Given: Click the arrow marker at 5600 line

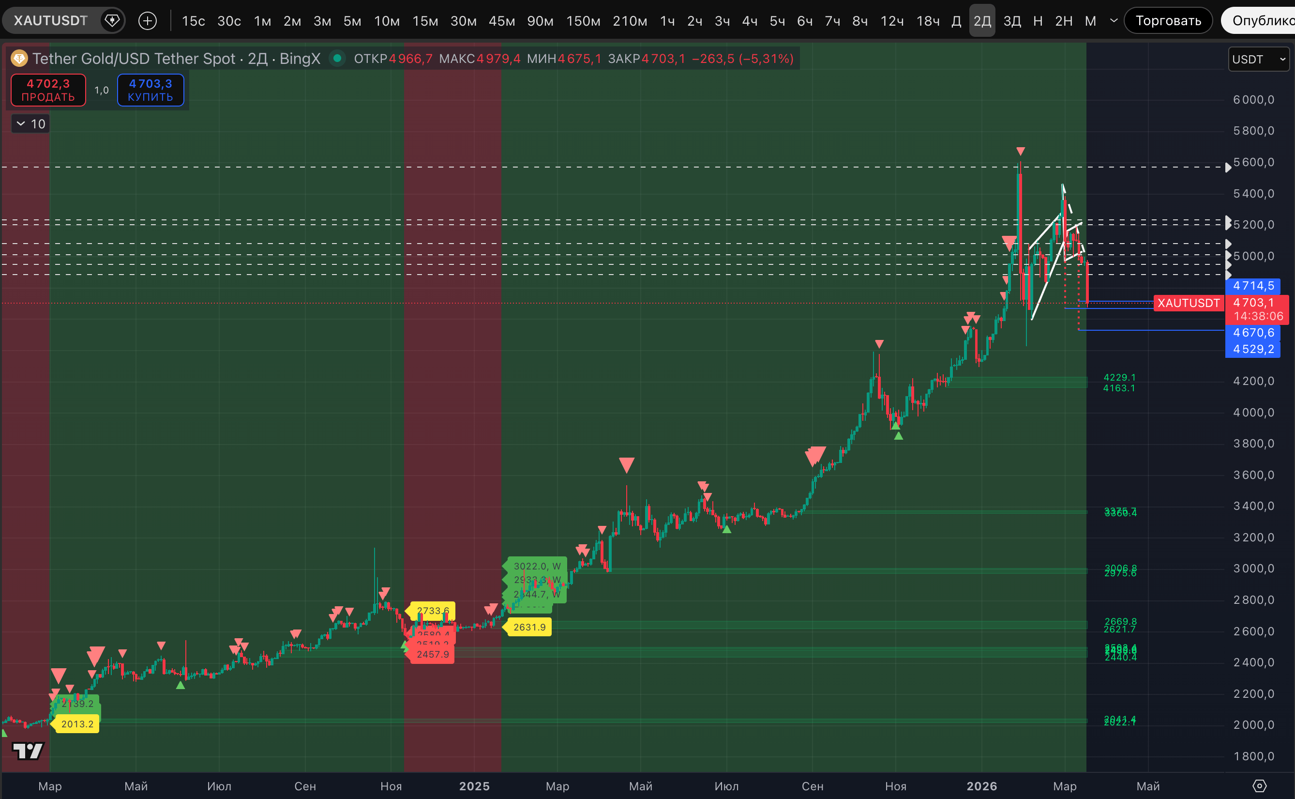Looking at the screenshot, I should [1228, 167].
